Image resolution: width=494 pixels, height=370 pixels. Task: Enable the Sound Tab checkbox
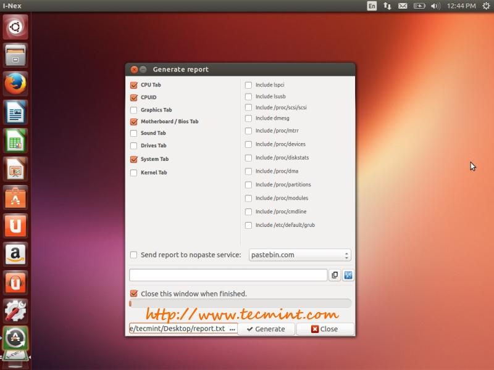[134, 133]
